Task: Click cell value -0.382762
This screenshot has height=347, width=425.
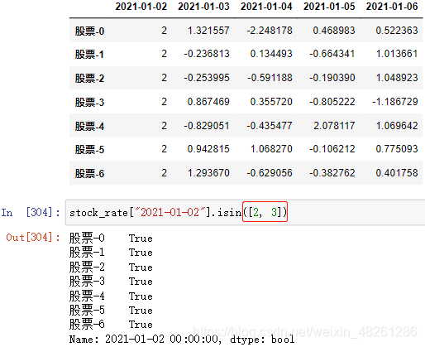Action: coord(332,173)
